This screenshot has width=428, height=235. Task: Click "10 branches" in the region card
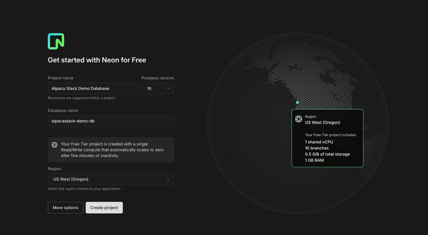point(317,148)
